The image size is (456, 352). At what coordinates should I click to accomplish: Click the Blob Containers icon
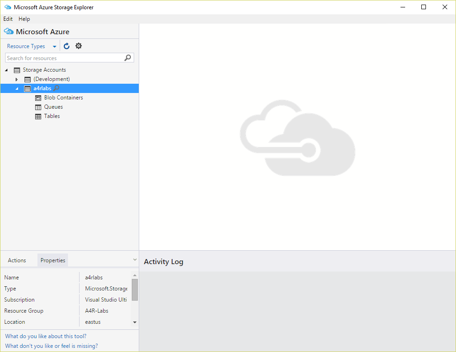38,98
